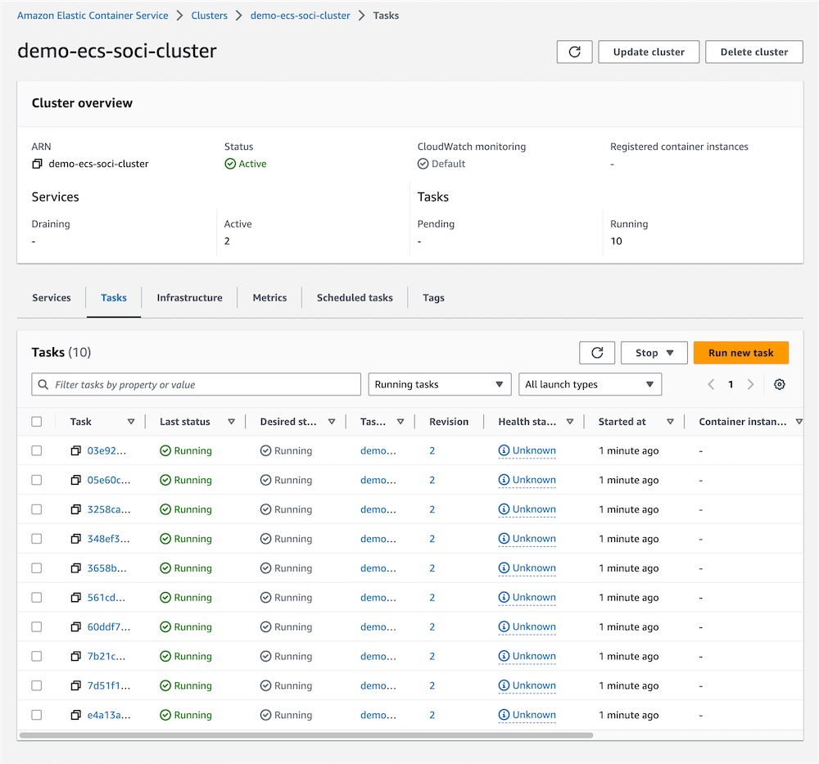
Task: Sort by Desired status column arrow
Action: 332,422
